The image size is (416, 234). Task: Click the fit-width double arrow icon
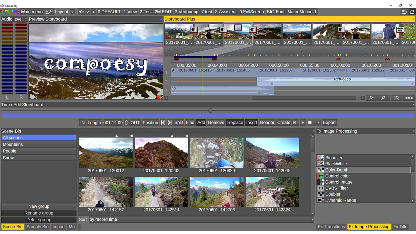tap(409, 98)
